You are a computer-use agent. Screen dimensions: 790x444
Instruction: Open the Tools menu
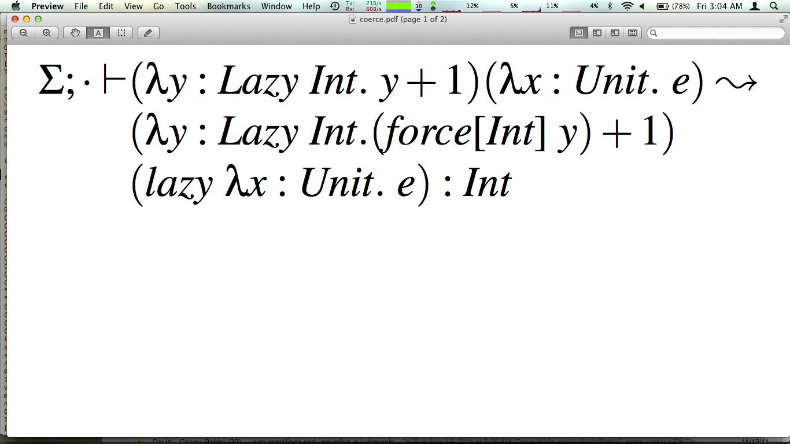185,6
